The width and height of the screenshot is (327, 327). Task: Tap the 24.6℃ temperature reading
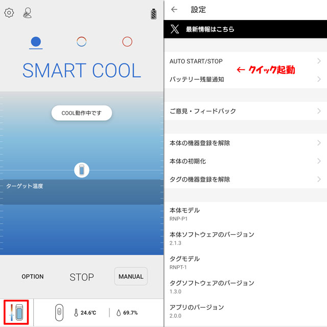pos(88,313)
